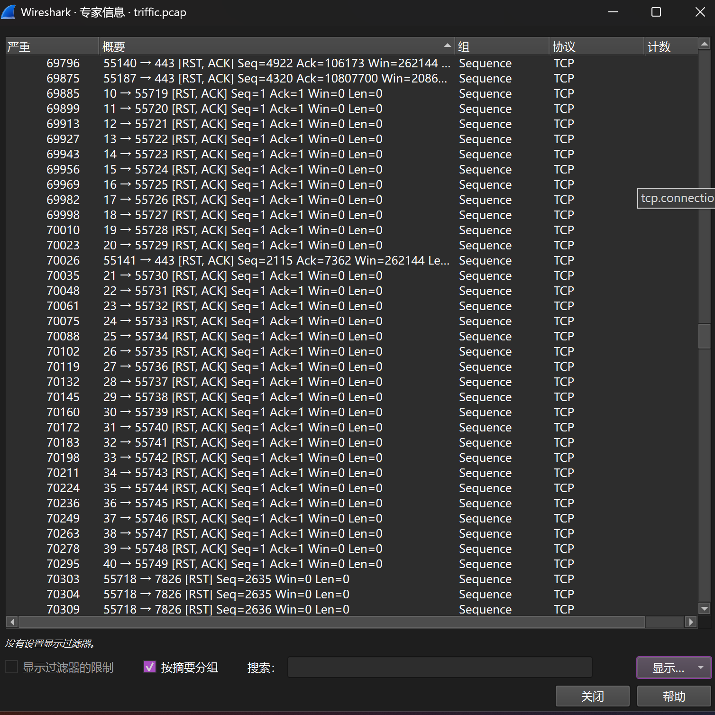
Task: Select the row with Seq=2636 summary
Action: coord(352,609)
